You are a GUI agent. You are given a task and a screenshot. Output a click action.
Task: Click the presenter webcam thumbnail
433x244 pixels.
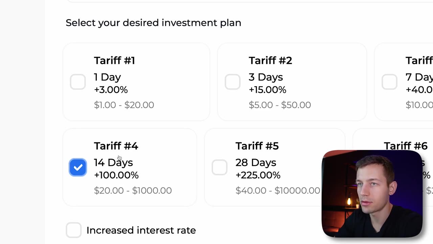tap(372, 194)
